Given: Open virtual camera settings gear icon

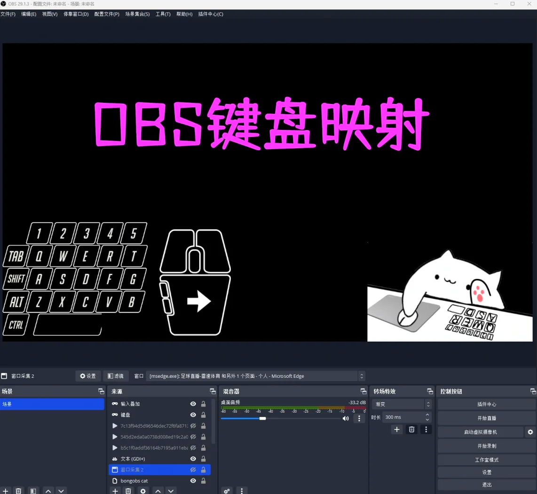Looking at the screenshot, I should pos(530,432).
